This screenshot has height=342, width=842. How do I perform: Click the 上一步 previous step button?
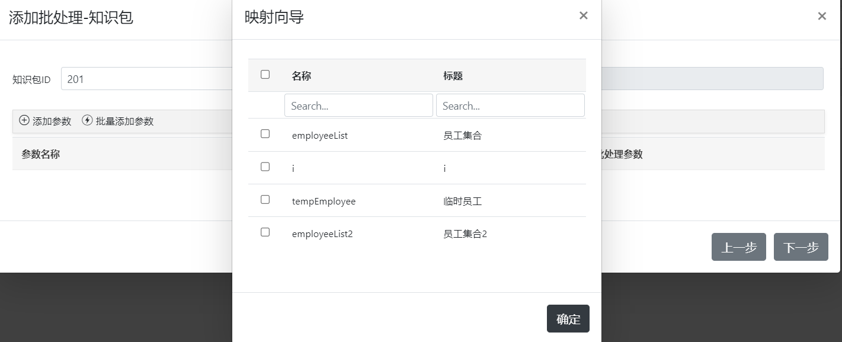pos(738,247)
